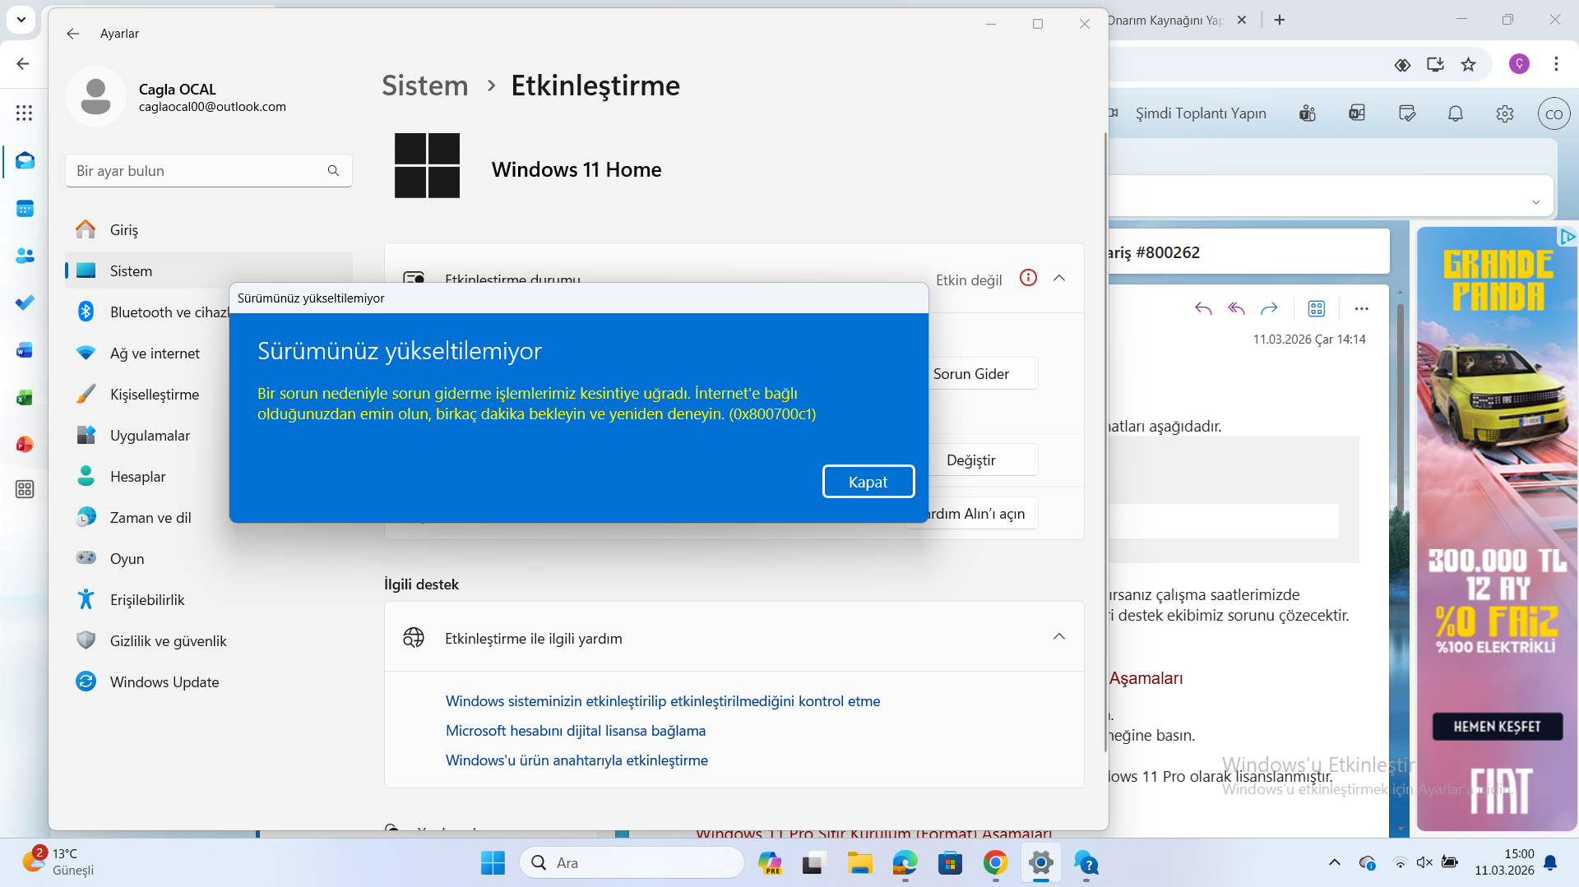The height and width of the screenshot is (887, 1579).
Task: Open link Microsoft hesabını dijital lisansa bağlama
Action: [576, 731]
